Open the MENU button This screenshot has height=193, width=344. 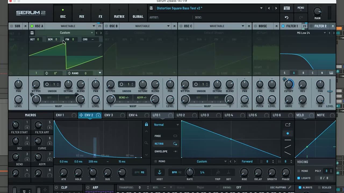click(x=301, y=8)
